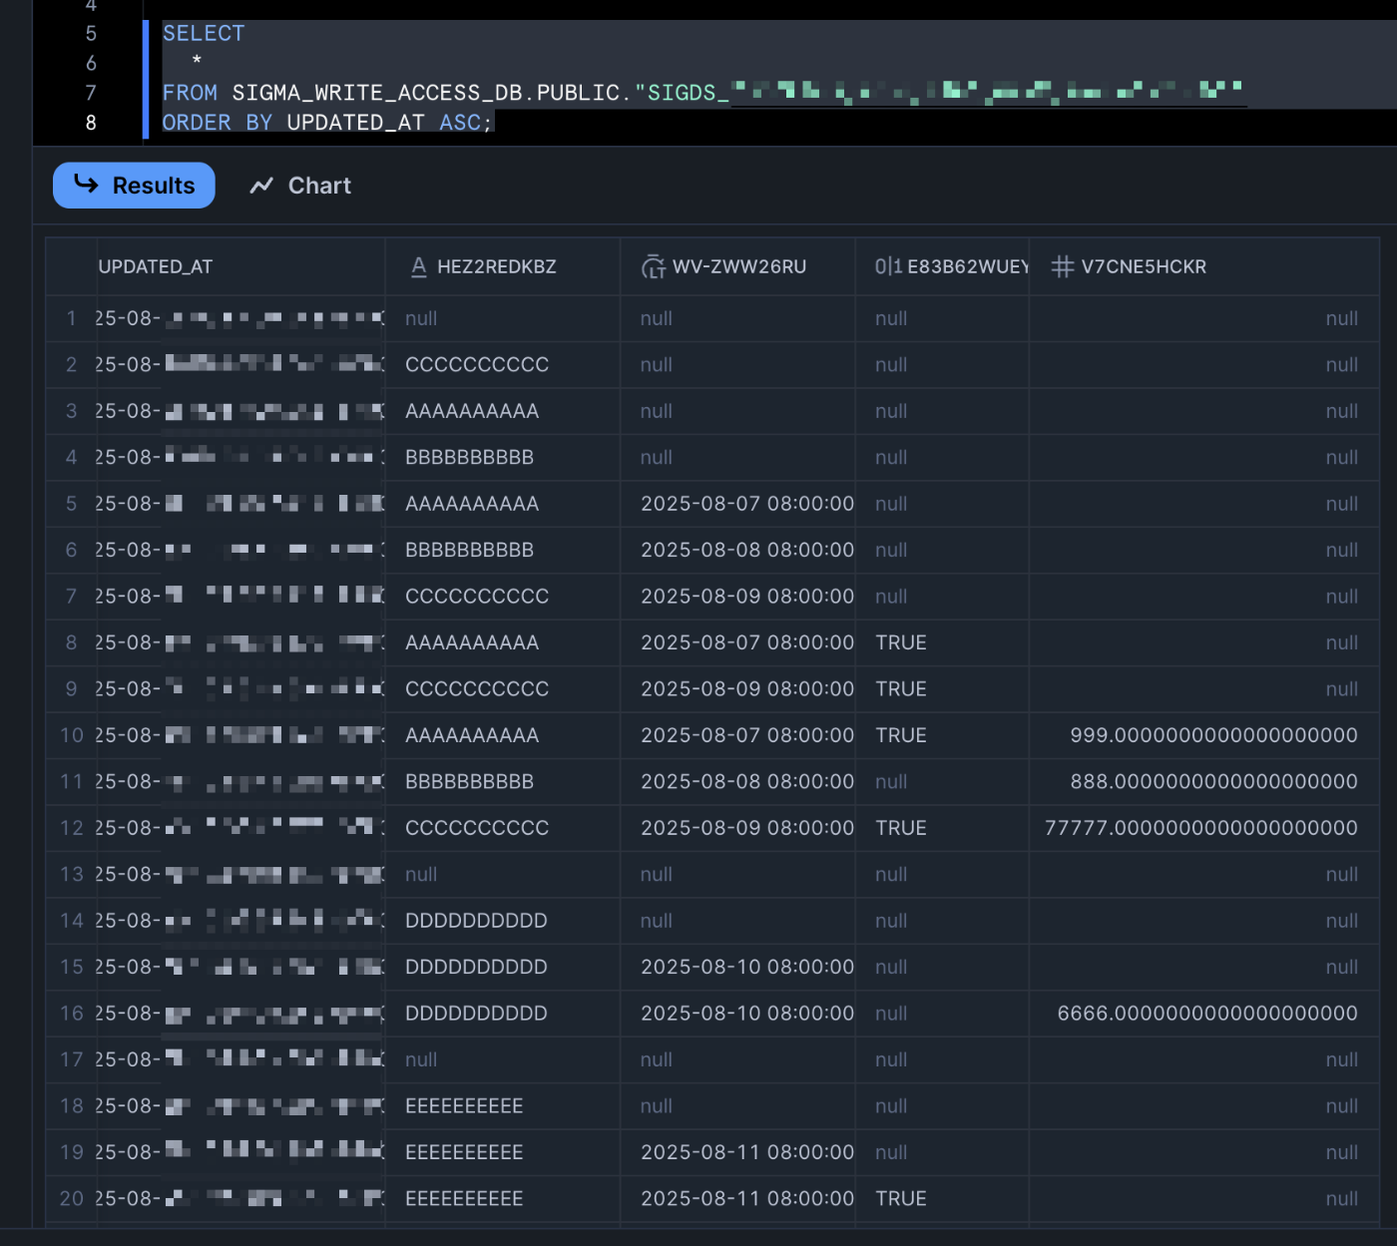The height and width of the screenshot is (1246, 1397).
Task: Click the FROM keyword on line 7
Action: tap(190, 93)
